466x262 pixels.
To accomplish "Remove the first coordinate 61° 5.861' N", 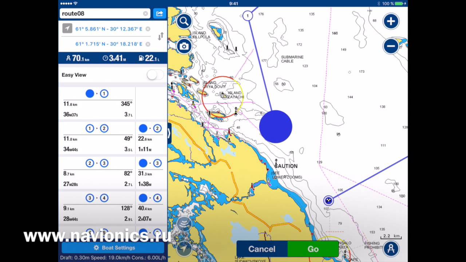I will point(148,29).
